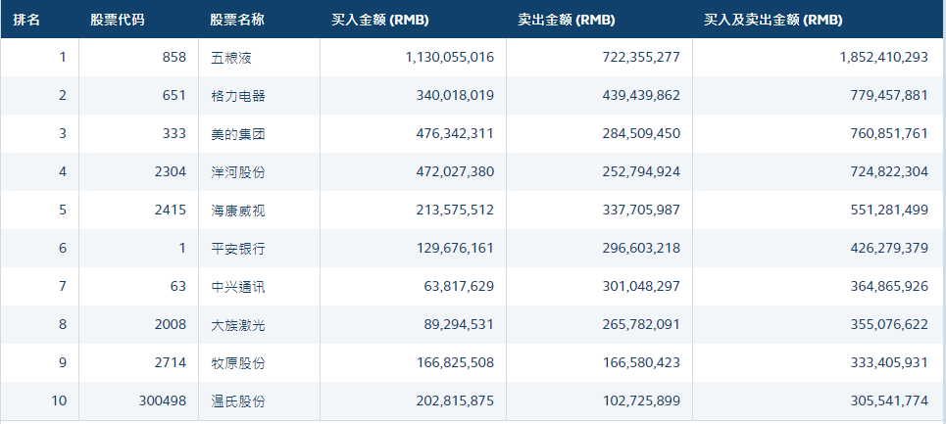946x424 pixels.
Task: Click the 排名 column header
Action: [x=26, y=20]
